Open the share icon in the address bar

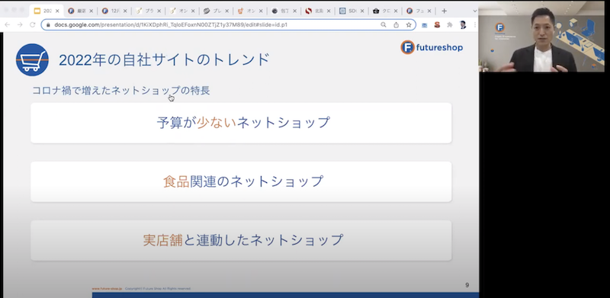(396, 25)
